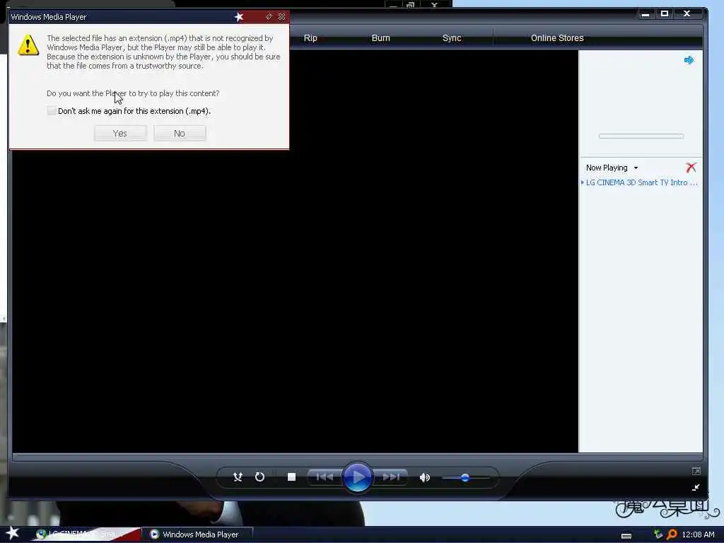Click the Previous track button
Image resolution: width=724 pixels, height=543 pixels.
point(325,477)
